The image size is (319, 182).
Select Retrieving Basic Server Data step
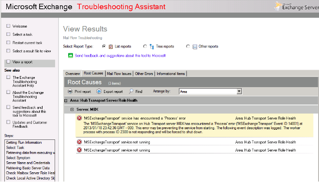point(28,168)
